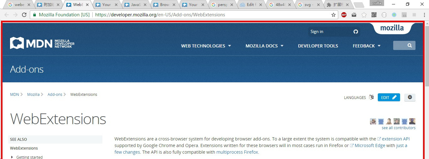Go to Add-ons in the breadcrumb
Viewport: 429px width, 159px height.
point(55,95)
